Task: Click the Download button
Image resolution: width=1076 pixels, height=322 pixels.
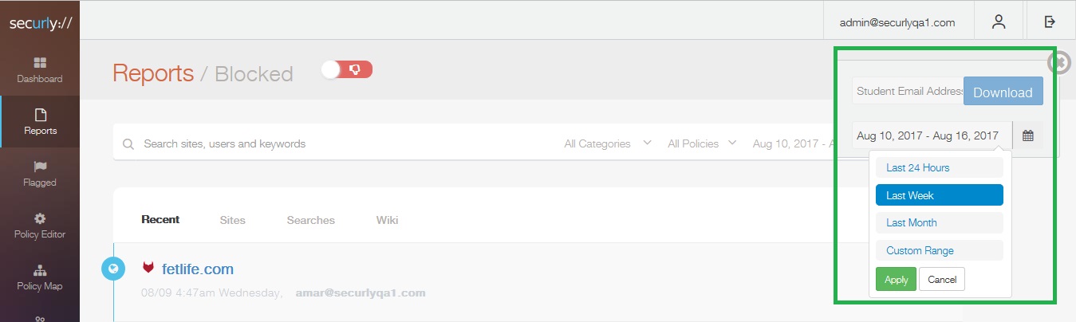Action: [1003, 92]
